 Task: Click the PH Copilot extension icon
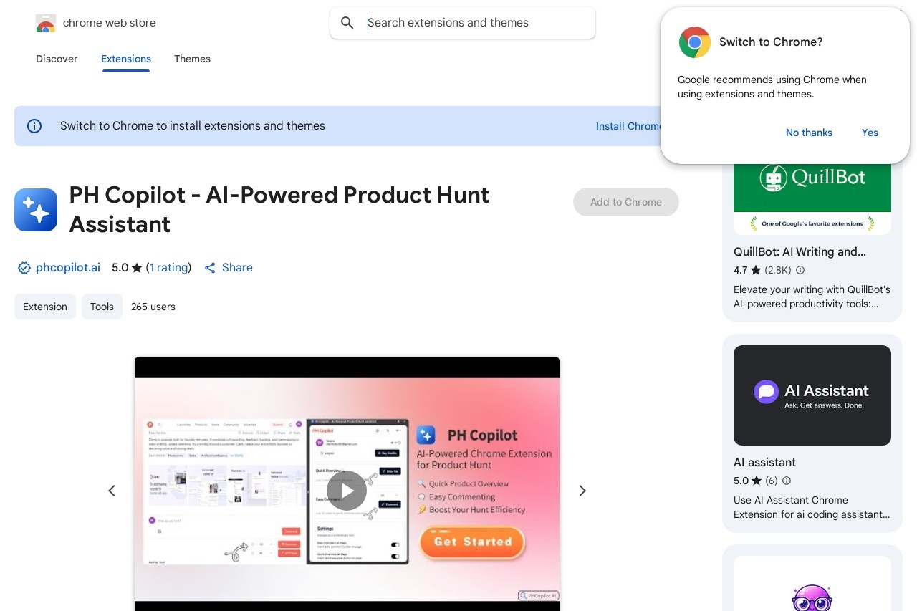(36, 210)
